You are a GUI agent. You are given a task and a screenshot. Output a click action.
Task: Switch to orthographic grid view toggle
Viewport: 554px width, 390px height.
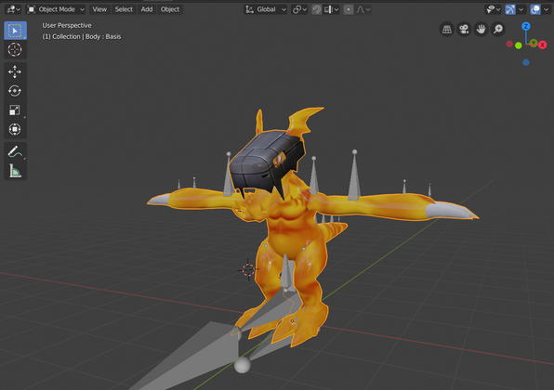click(x=447, y=29)
